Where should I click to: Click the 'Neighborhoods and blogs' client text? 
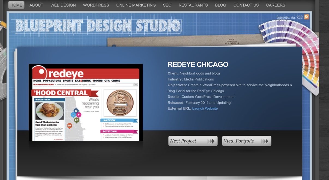pos(200,73)
